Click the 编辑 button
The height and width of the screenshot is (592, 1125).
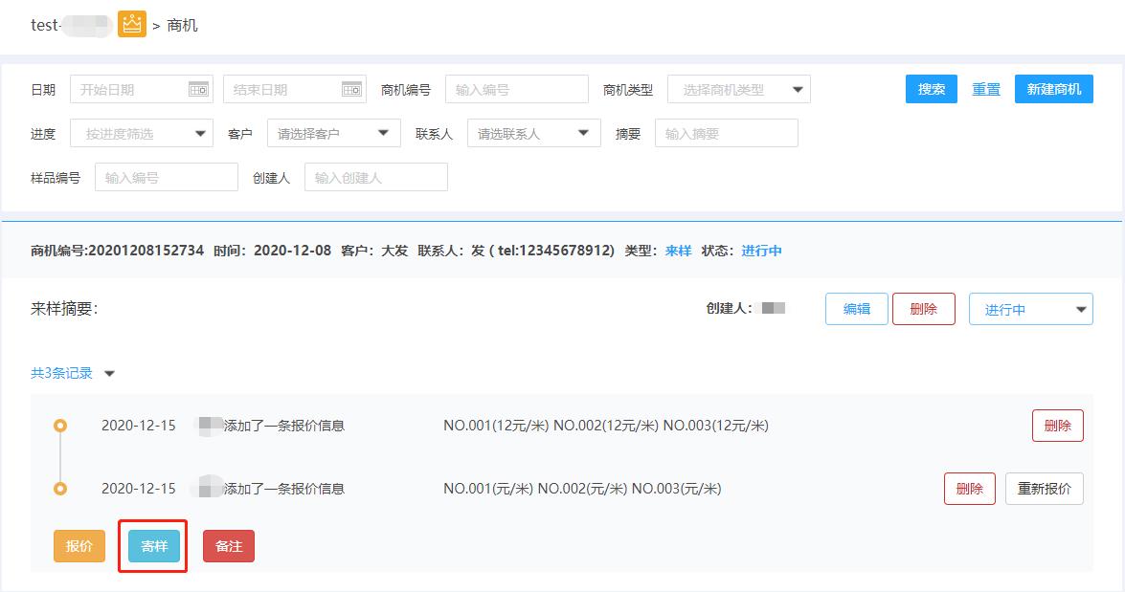click(856, 309)
